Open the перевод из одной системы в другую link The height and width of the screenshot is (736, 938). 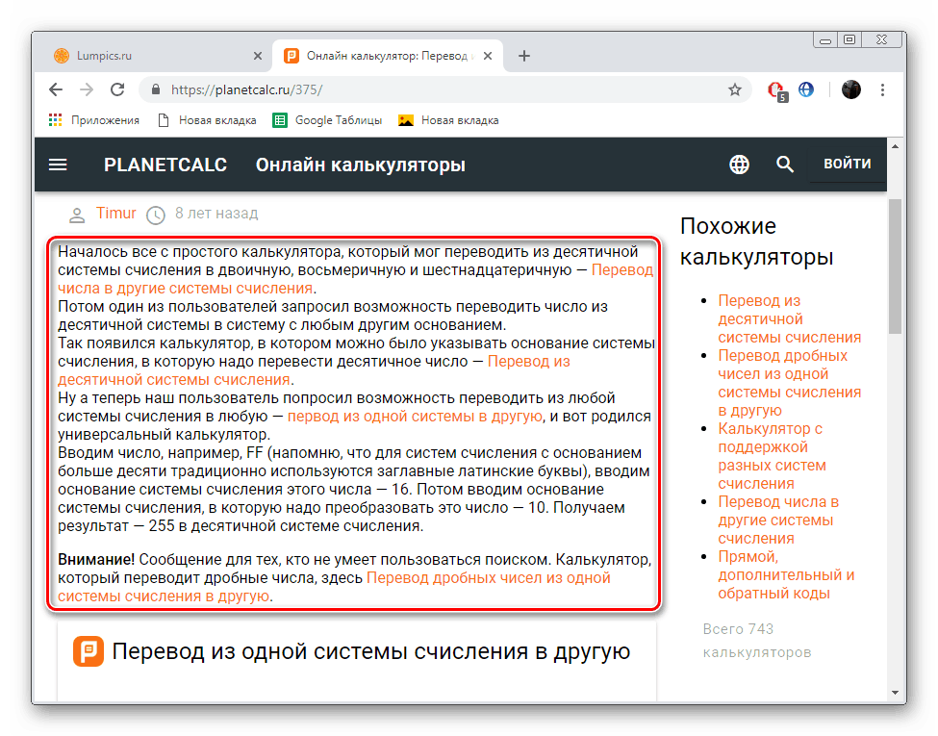pos(415,416)
